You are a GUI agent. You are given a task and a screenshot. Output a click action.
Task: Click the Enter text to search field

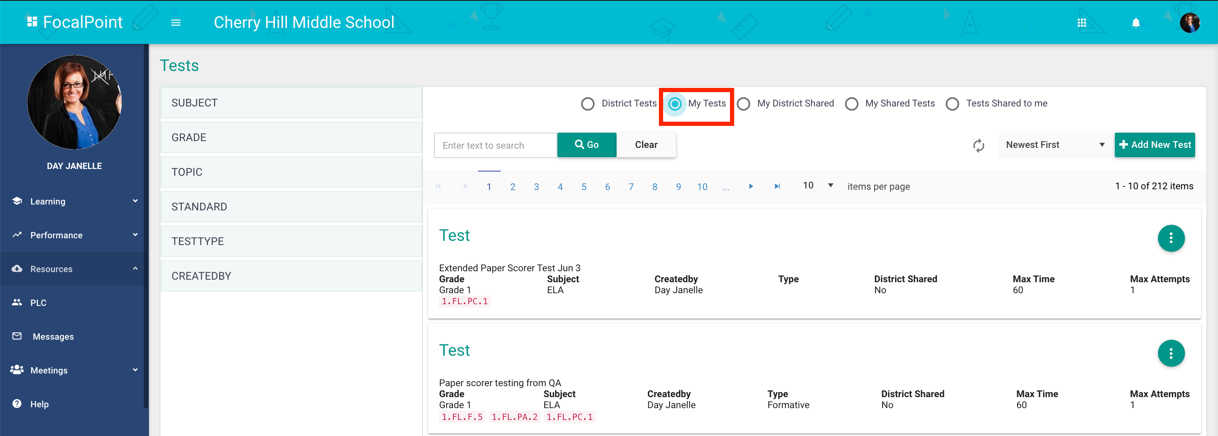(x=496, y=145)
